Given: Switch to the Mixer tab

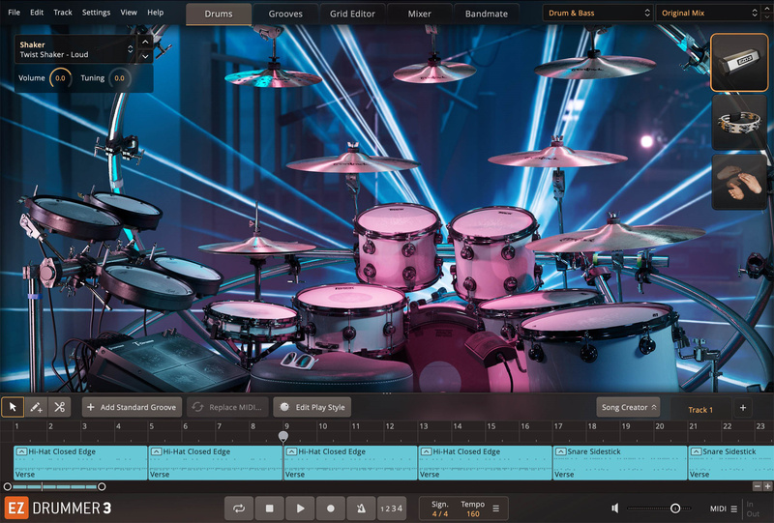Looking at the screenshot, I should (x=420, y=14).
